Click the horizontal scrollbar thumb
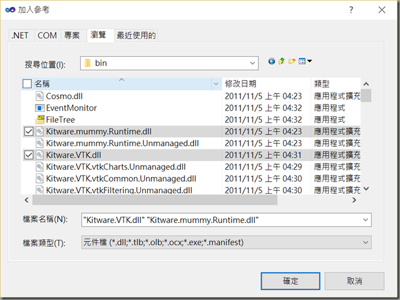The height and width of the screenshot is (300, 400). point(155,200)
